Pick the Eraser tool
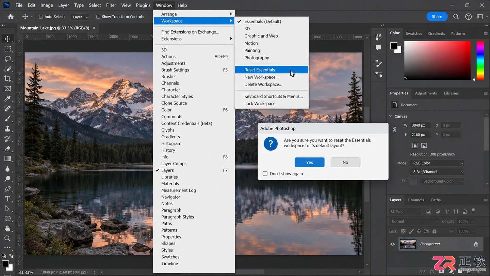The image size is (490, 276). point(7,149)
